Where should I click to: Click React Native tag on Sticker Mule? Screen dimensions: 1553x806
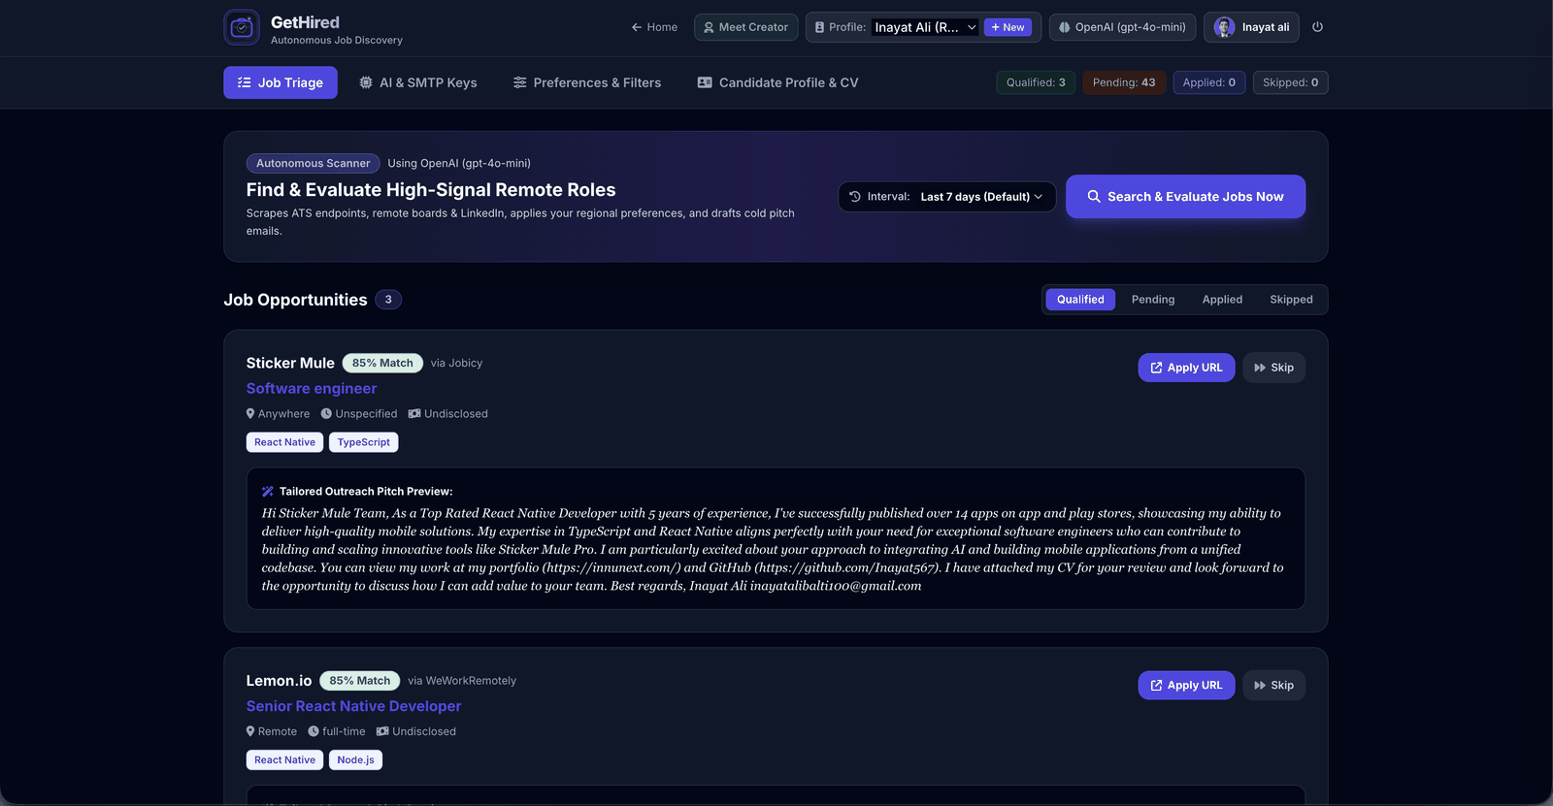(x=284, y=442)
